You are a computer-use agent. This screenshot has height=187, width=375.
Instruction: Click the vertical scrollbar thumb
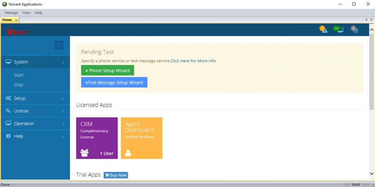(x=372, y=72)
